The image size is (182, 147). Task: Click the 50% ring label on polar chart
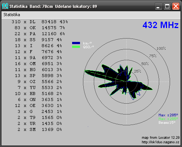point(145,64)
